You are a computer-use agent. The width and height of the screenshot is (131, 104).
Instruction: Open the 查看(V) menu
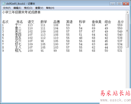(39, 8)
